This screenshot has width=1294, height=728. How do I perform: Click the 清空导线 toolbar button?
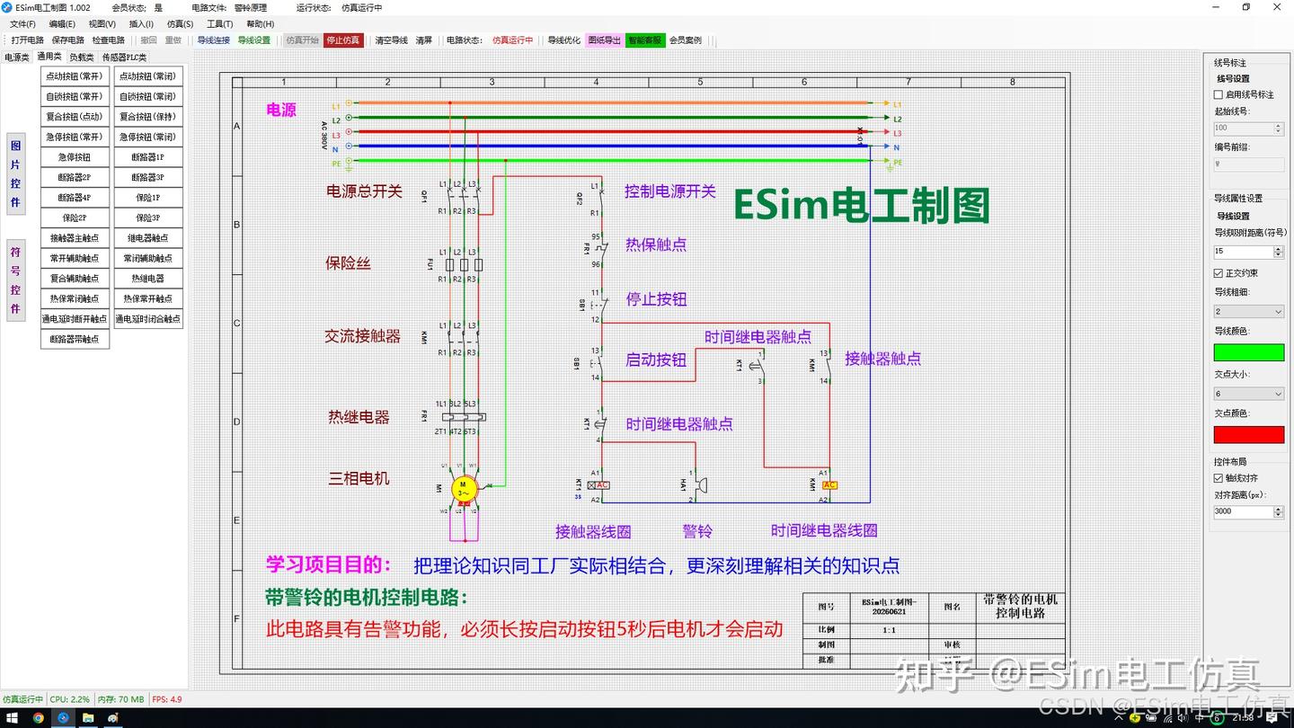(x=392, y=40)
